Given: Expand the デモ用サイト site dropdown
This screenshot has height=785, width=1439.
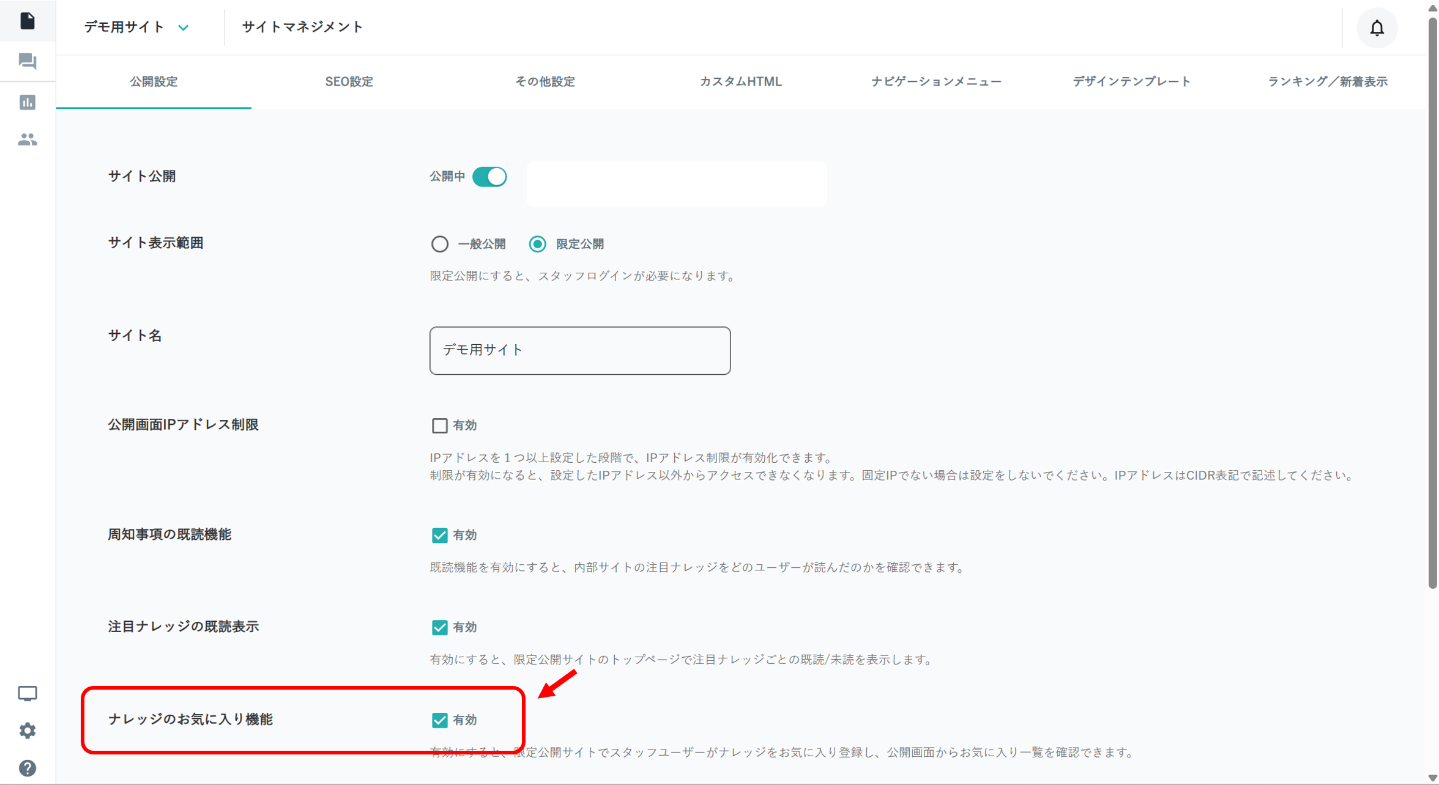Looking at the screenshot, I should tap(136, 27).
